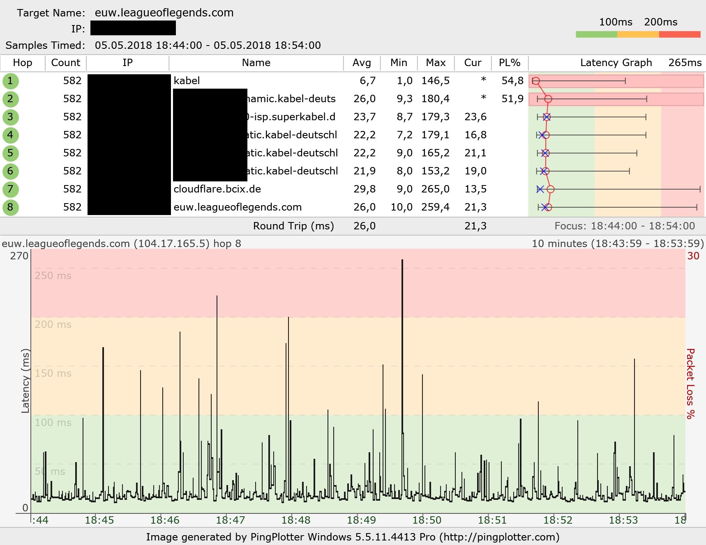Screen dimensions: 706x545
Task: Click the hop 7 latency marker circle
Action: pos(551,189)
